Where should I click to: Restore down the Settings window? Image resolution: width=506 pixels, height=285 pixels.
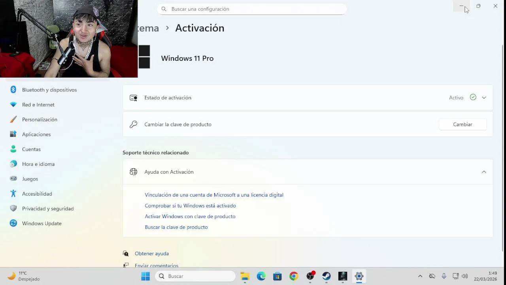pos(478,6)
